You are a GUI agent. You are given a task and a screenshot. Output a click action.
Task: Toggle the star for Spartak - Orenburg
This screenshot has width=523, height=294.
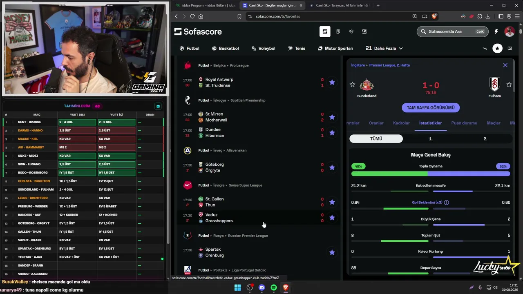(332, 252)
